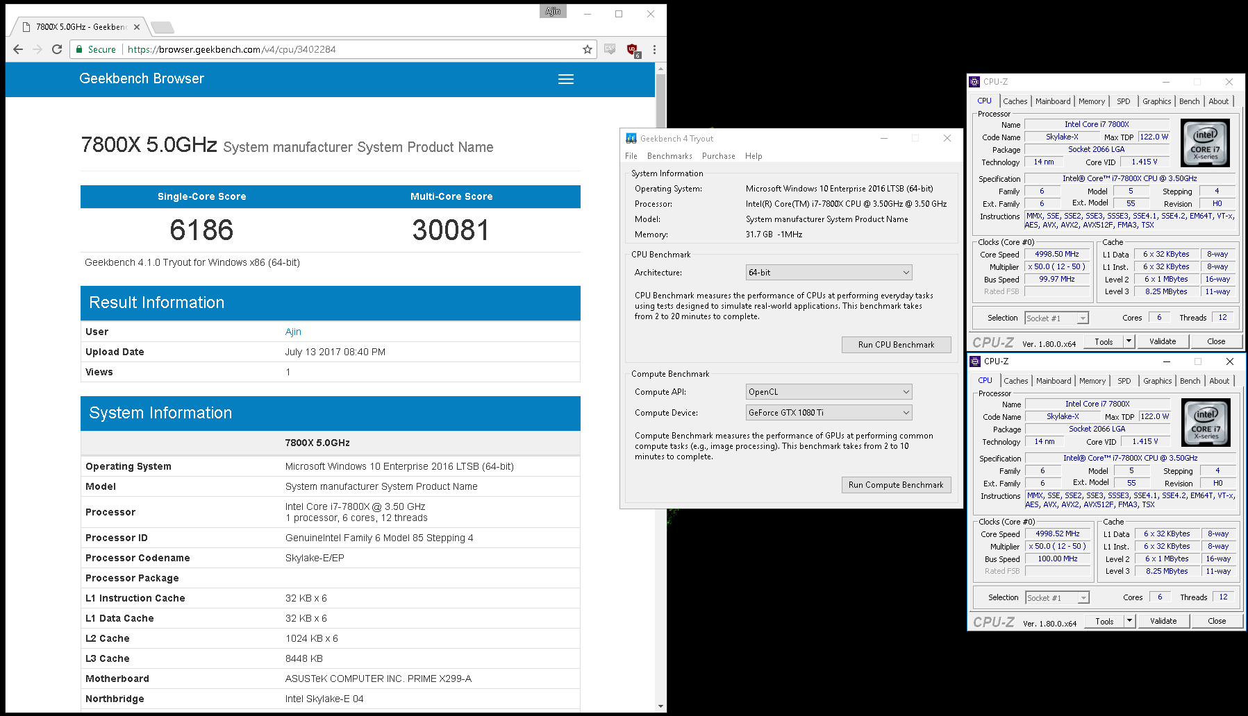Click the scrollbar down arrow in browser
The width and height of the screenshot is (1248, 716).
(x=660, y=706)
